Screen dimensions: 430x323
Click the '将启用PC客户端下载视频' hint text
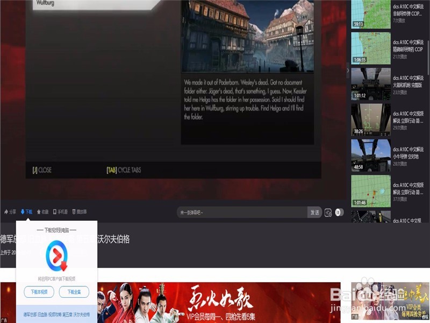[57, 278]
